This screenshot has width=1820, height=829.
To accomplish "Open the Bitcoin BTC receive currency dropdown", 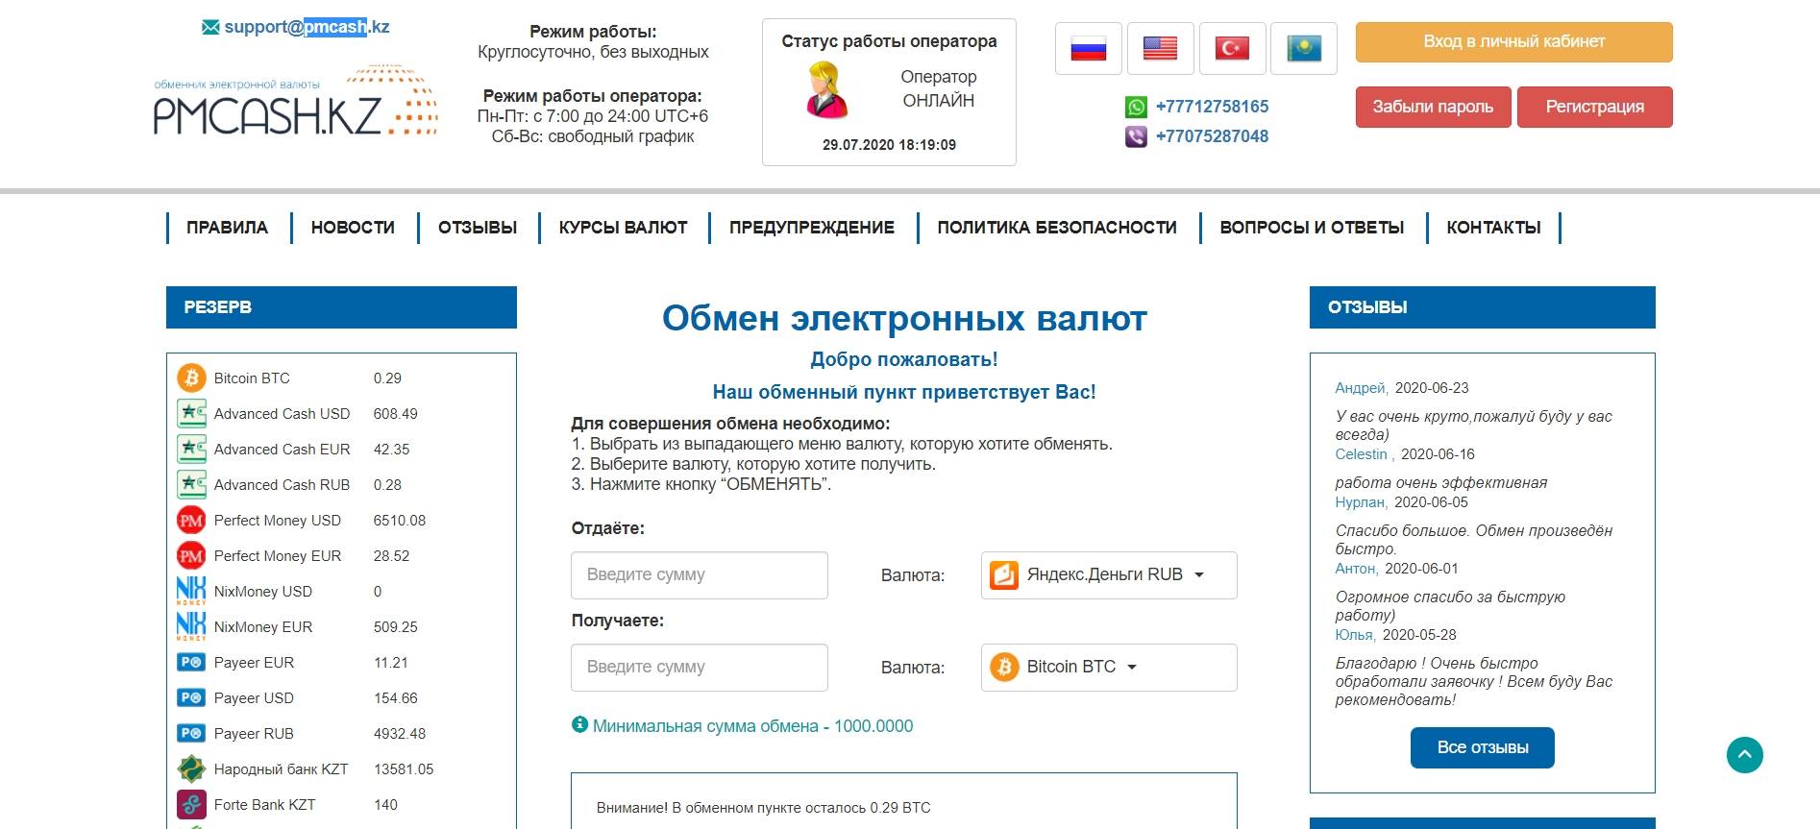I will tap(1109, 667).
